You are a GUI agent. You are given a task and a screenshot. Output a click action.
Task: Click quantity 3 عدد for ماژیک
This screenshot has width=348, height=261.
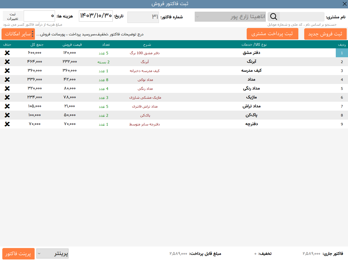tap(104, 97)
